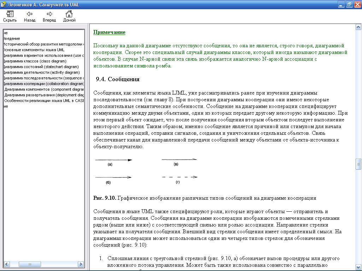Screen dimensions: 362x271
Task: Click the page vertical scrollbar thumb
Action: (358, 164)
